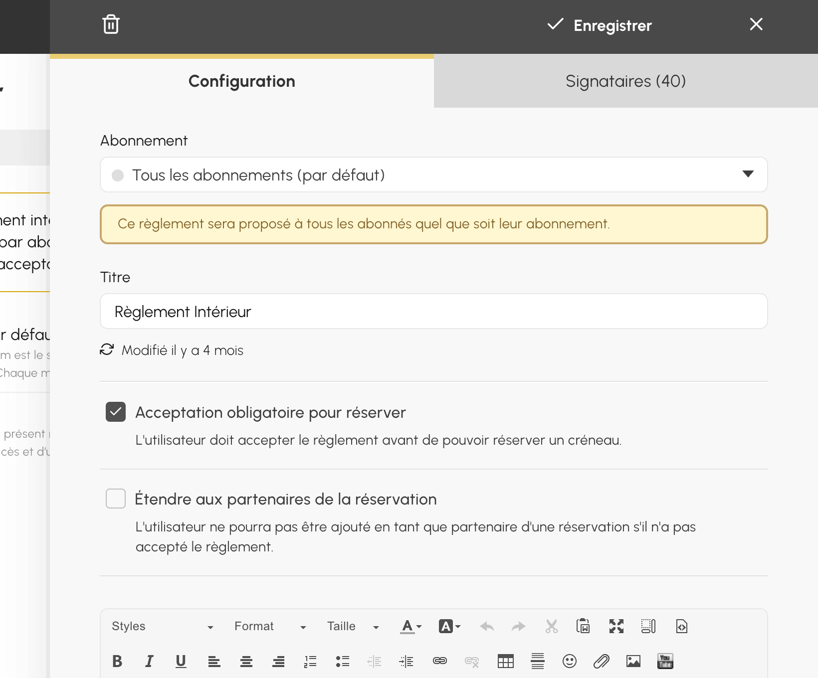Image resolution: width=818 pixels, height=678 pixels.
Task: Click the cut scissors icon
Action: point(551,626)
